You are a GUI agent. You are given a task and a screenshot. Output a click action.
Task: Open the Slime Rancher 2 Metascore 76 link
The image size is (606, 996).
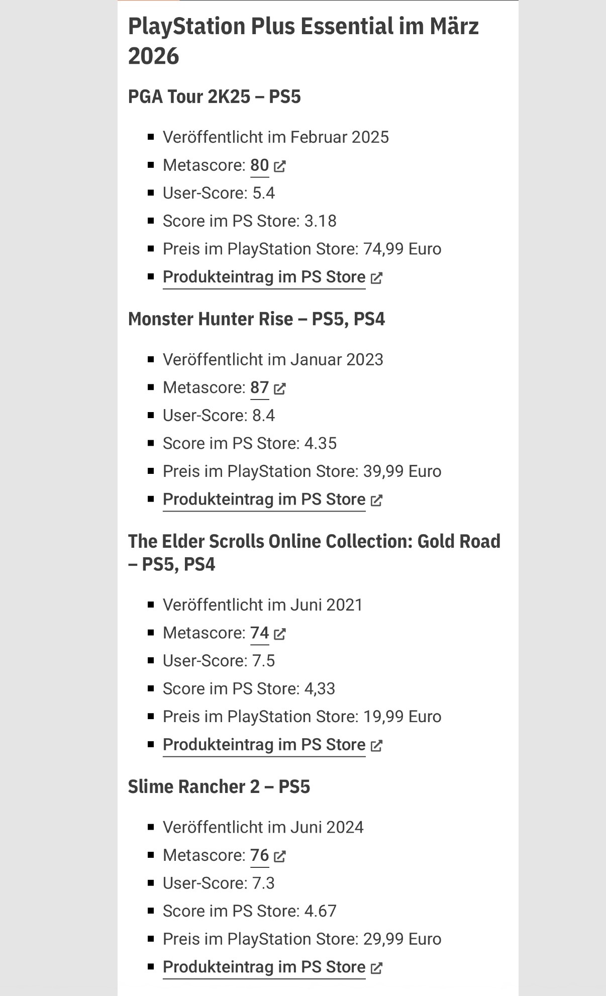(259, 855)
